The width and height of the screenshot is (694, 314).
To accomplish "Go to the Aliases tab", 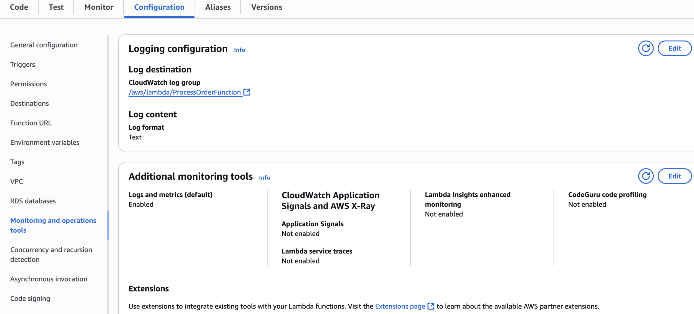I will pos(218,7).
